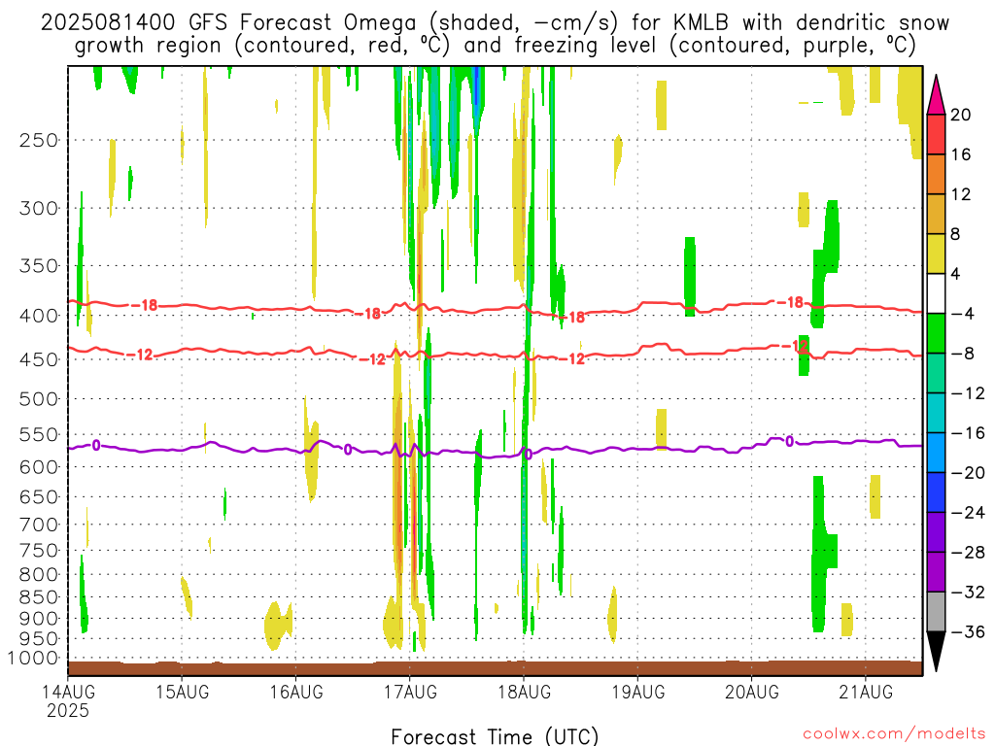Click the red color swatch below 20
This screenshot has height=746, width=995.
click(x=936, y=134)
